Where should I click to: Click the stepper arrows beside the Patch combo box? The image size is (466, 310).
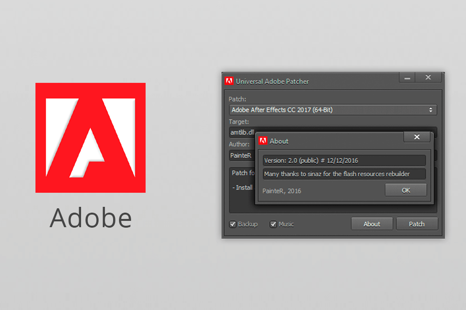click(430, 109)
